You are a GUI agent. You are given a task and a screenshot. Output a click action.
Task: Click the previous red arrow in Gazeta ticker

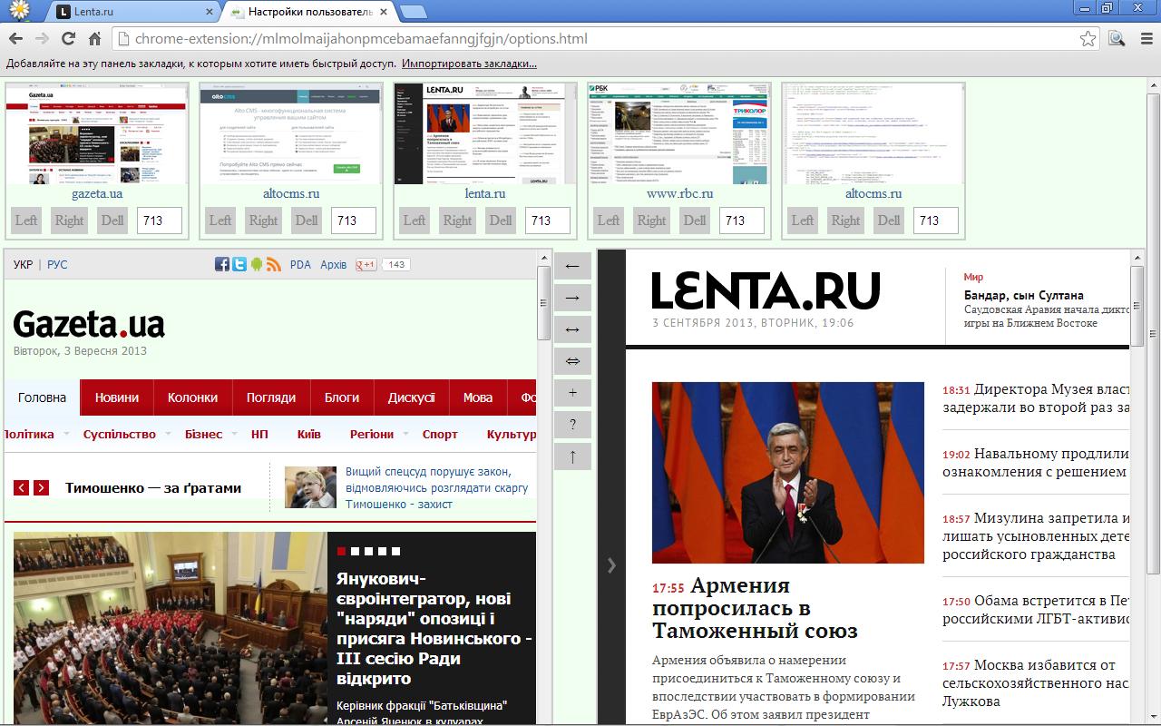click(21, 488)
